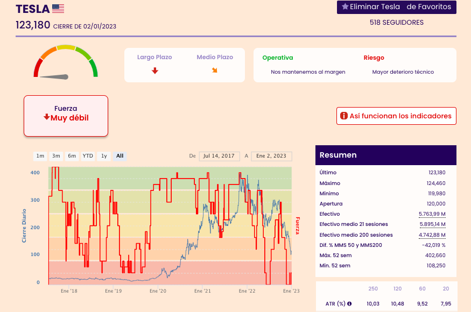Click 518 SEGUIDORES text
This screenshot has width=471, height=312.
click(x=397, y=23)
